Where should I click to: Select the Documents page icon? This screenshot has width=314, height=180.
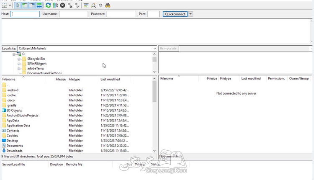[x=4, y=146]
